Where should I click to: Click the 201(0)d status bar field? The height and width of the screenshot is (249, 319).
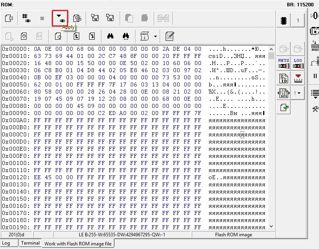click(x=17, y=235)
